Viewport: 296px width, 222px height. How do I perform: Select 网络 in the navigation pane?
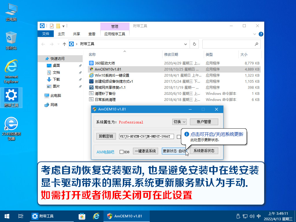coord(51,105)
